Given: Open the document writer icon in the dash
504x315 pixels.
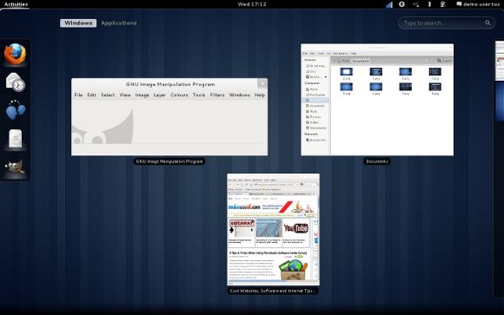Looking at the screenshot, I should (x=15, y=139).
